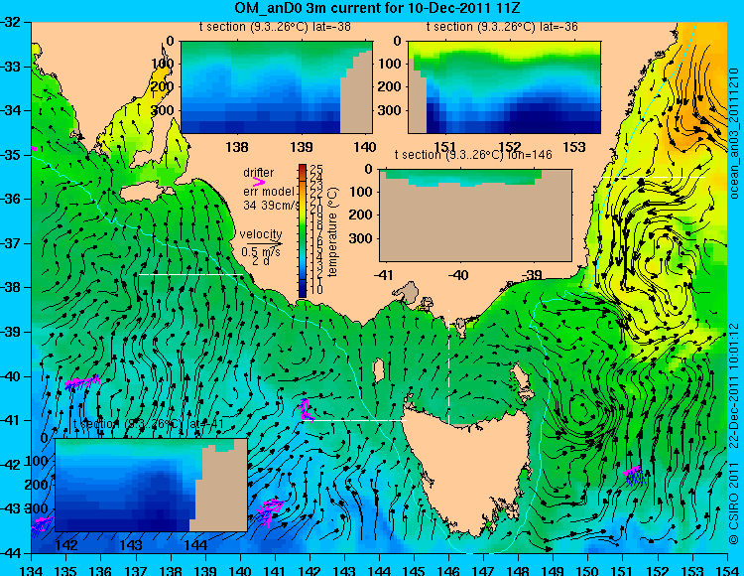The height and width of the screenshot is (576, 744).
Task: Click the temperature color bar
Action: (x=303, y=230)
